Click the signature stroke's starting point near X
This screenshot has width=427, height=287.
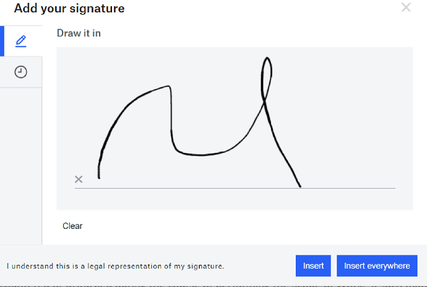point(99,178)
